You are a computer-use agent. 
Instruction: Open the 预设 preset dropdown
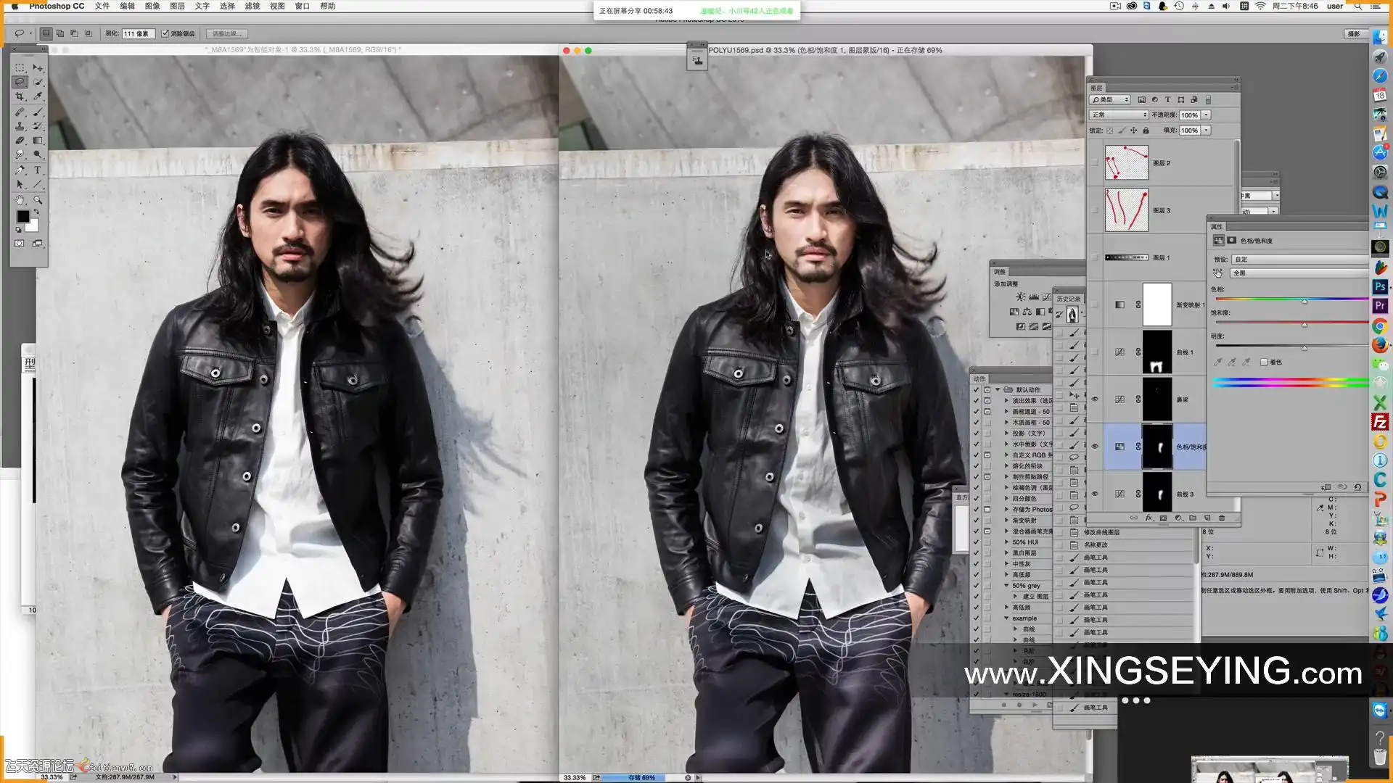[x=1299, y=259]
